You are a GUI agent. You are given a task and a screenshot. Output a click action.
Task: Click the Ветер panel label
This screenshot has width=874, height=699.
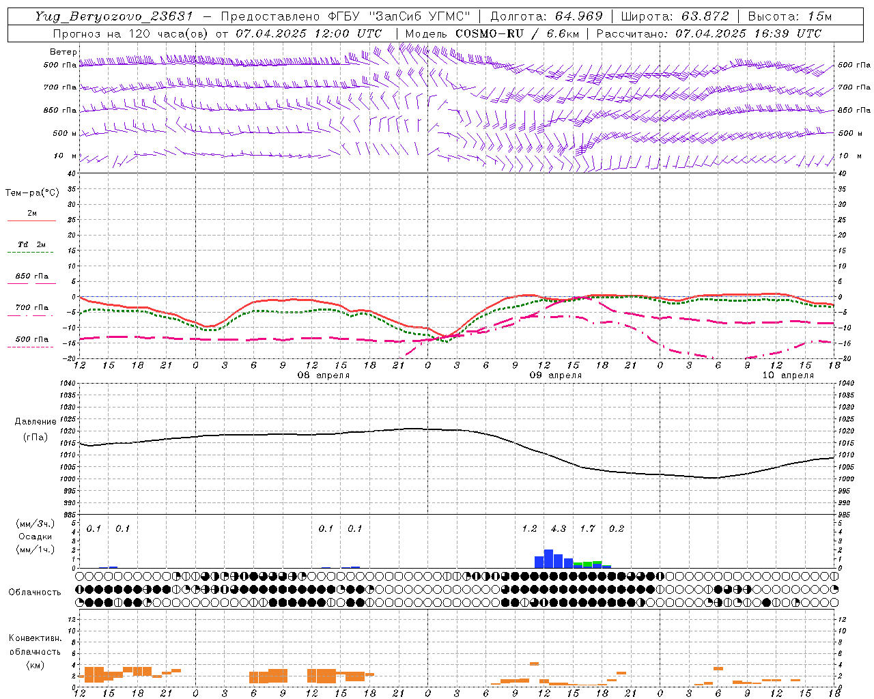pos(64,52)
